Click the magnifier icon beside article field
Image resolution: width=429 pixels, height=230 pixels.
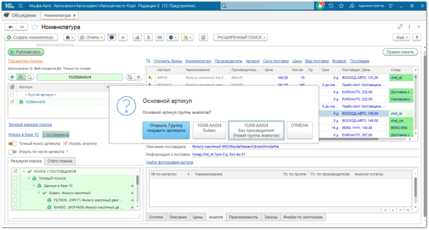tap(29, 77)
